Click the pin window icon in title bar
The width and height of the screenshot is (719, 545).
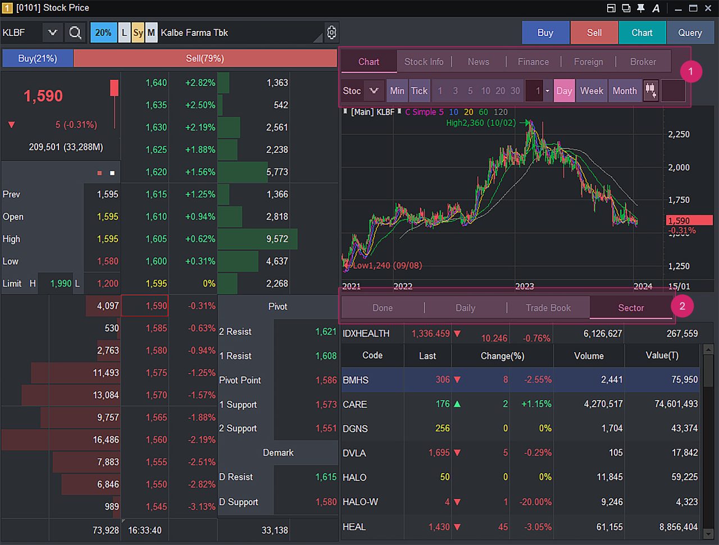tap(641, 8)
